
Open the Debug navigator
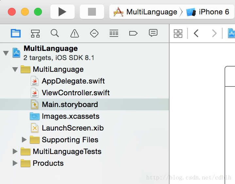(114, 33)
